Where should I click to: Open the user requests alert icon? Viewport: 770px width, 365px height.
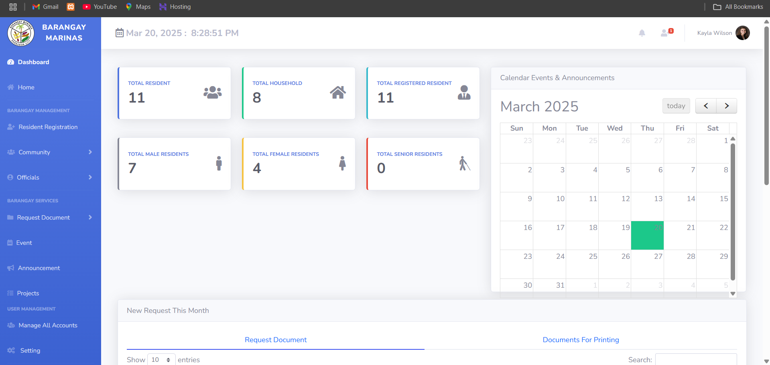pos(666,33)
